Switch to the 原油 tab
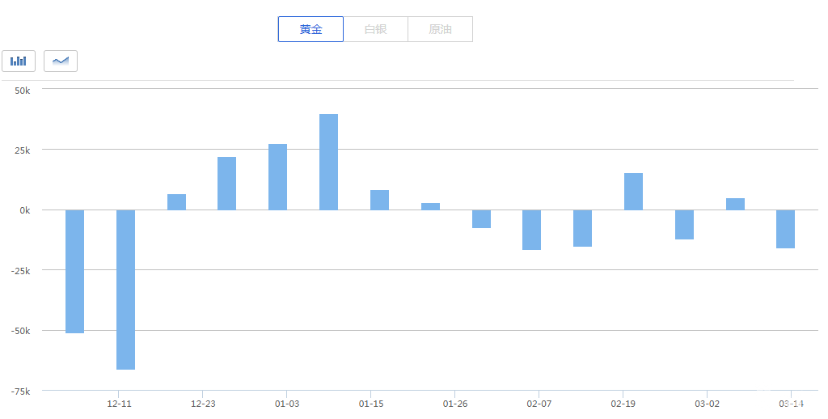Image resolution: width=828 pixels, height=419 pixels. point(440,29)
